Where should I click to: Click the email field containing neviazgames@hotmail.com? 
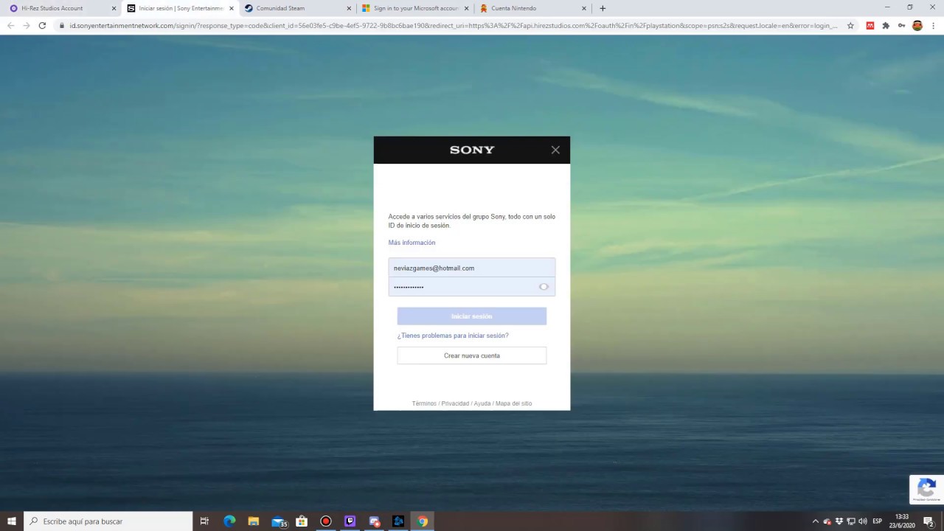click(471, 268)
